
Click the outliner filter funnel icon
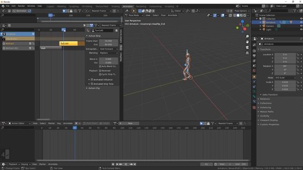295,11
